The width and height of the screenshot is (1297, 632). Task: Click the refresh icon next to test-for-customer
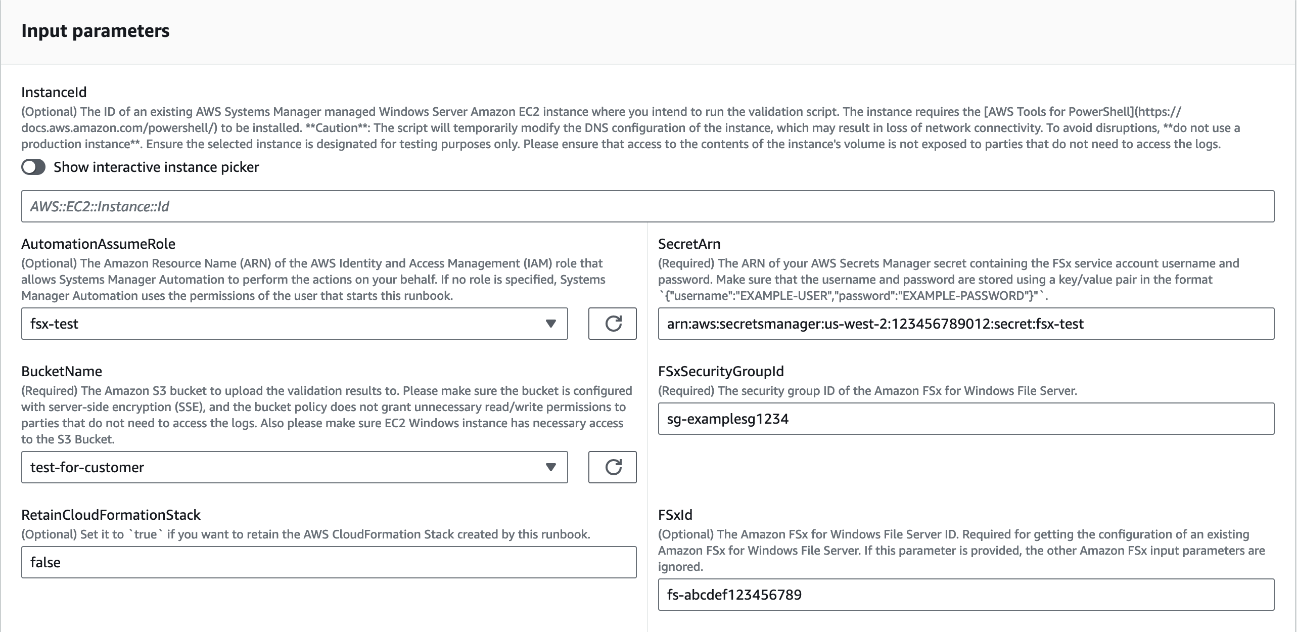(x=612, y=467)
